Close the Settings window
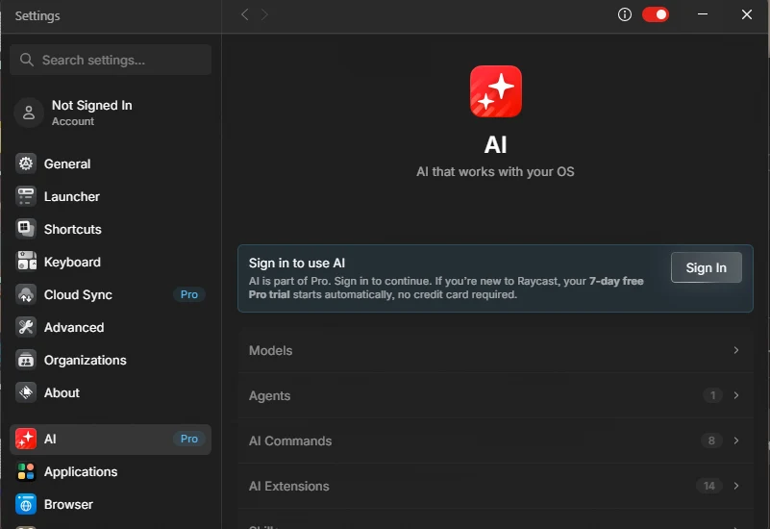Viewport: 770px width, 529px height. [746, 14]
